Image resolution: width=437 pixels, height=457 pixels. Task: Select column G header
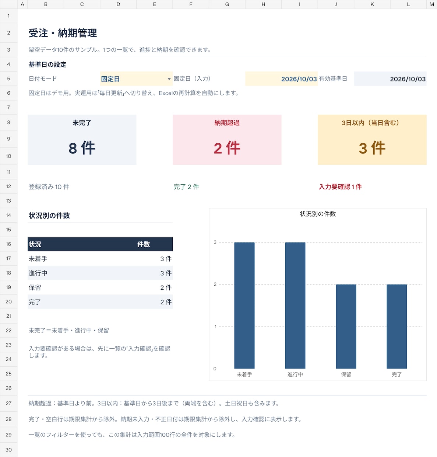click(x=227, y=4)
